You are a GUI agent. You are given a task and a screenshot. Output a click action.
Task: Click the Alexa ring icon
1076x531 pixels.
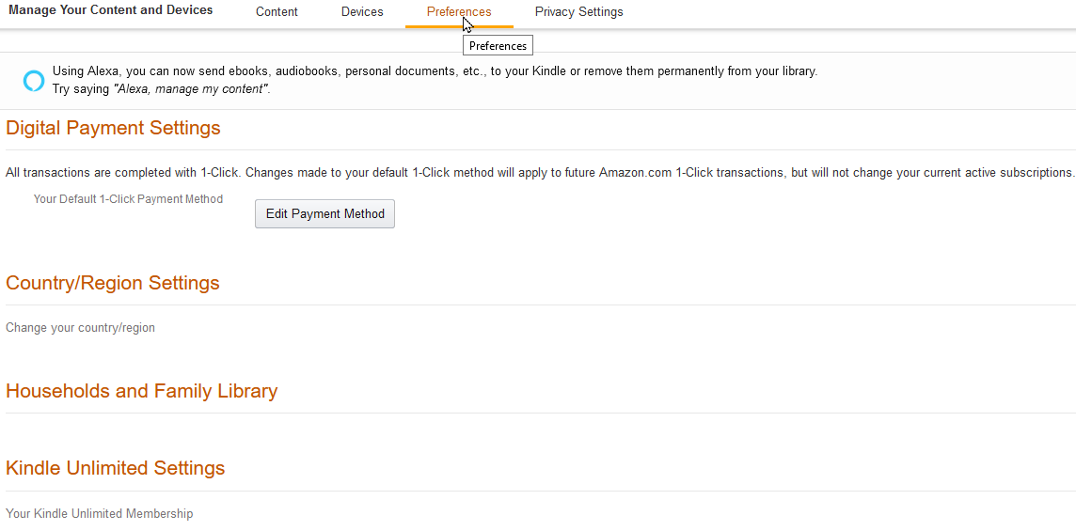[34, 81]
